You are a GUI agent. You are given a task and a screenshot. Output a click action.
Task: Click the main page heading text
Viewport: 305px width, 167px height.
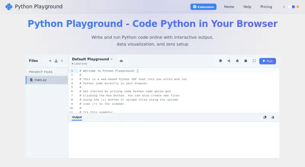(x=152, y=24)
